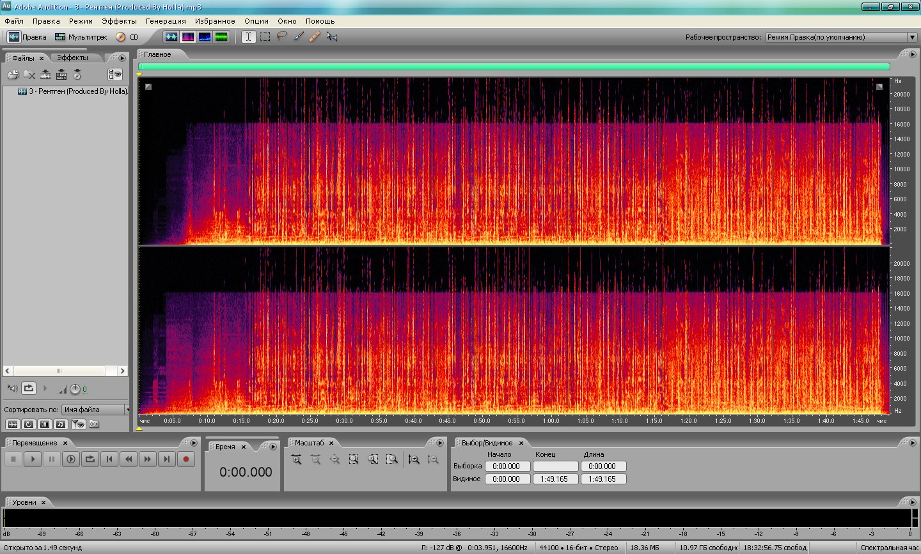Image resolution: width=921 pixels, height=554 pixels.
Task: Click Zoom to Selection icon
Action: point(354,459)
